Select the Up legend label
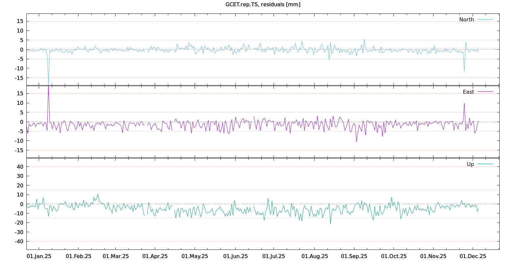Screen dimensions: 526x263 click(470, 164)
